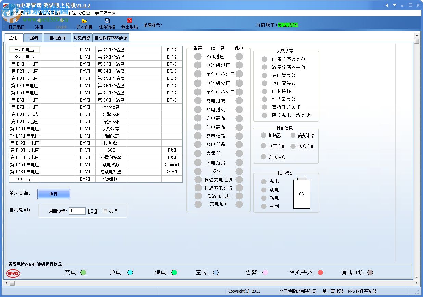The height and width of the screenshot is (297, 423).
Task: Click the 告警 pink color indicator
Action: [x=266, y=273]
